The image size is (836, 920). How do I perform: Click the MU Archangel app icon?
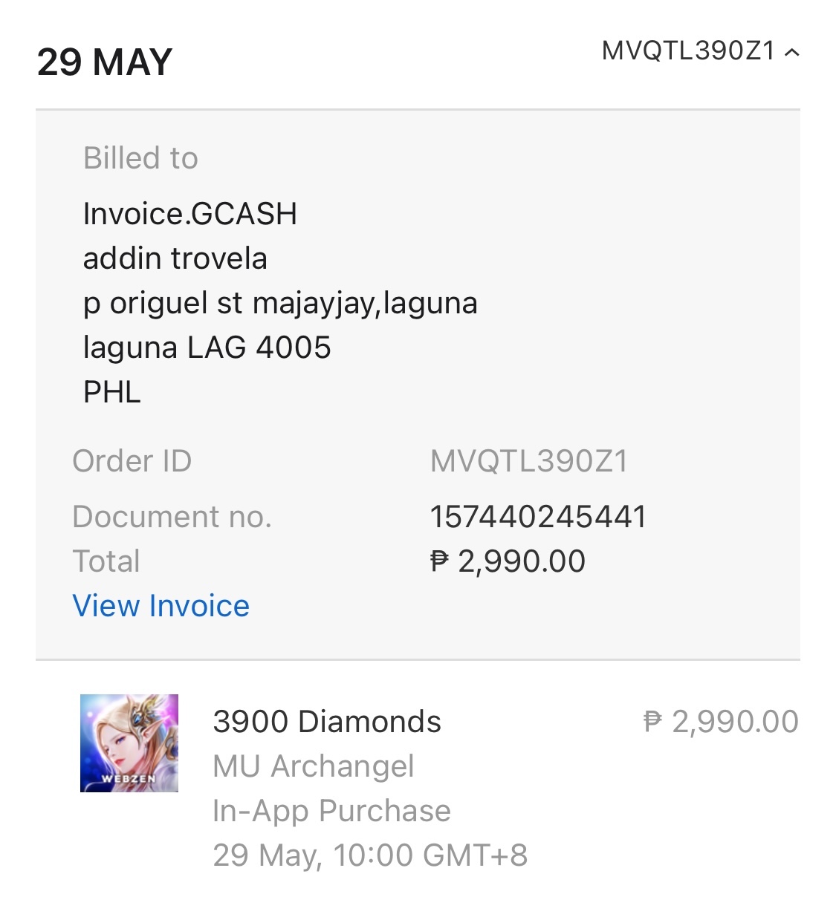(129, 743)
